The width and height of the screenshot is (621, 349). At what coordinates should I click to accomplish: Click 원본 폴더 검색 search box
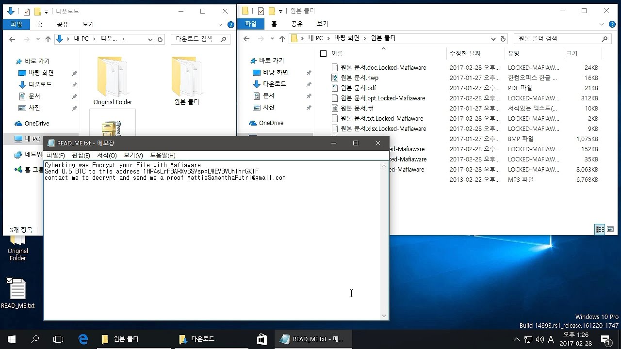562,39
